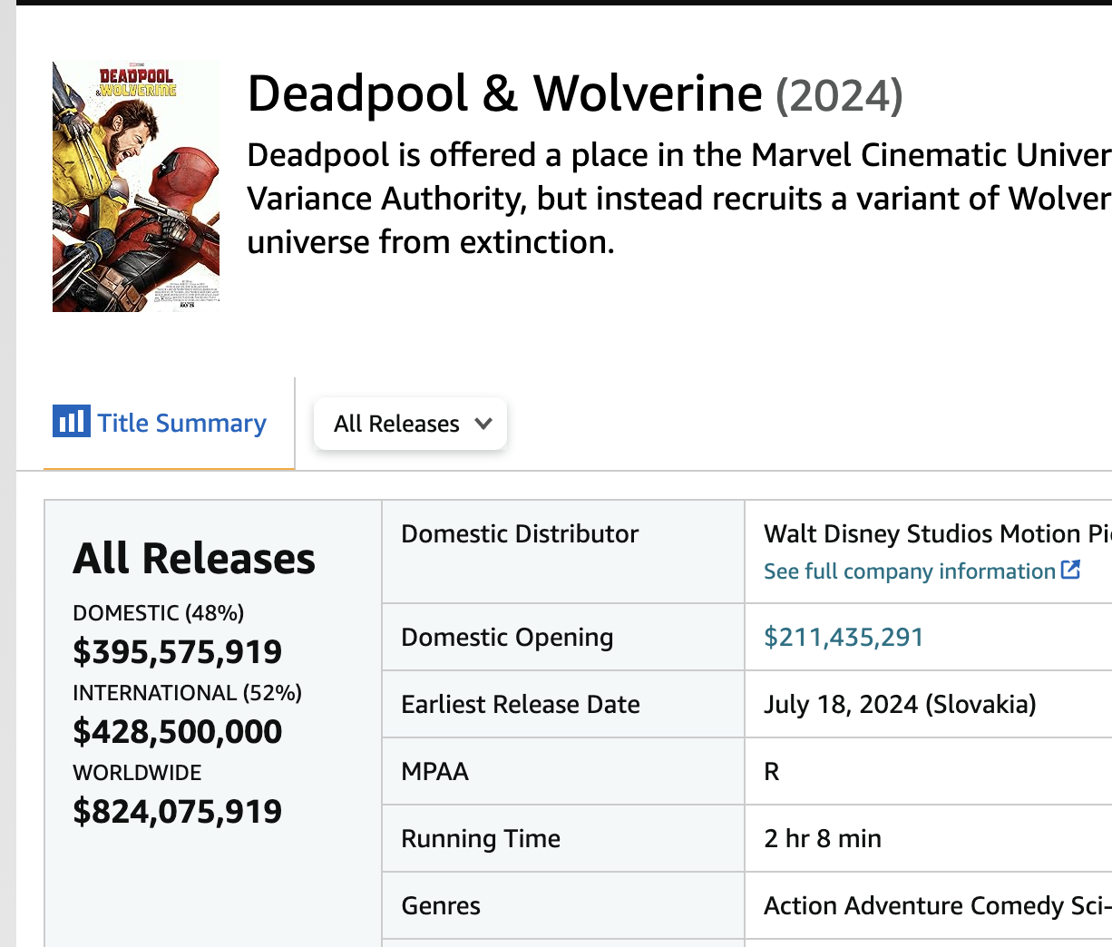This screenshot has height=947, width=1112.
Task: Click the domestic gross $395,575,919
Action: coord(178,651)
